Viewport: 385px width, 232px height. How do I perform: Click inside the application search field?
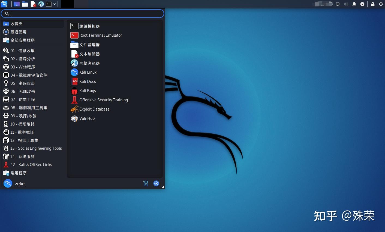[82, 13]
